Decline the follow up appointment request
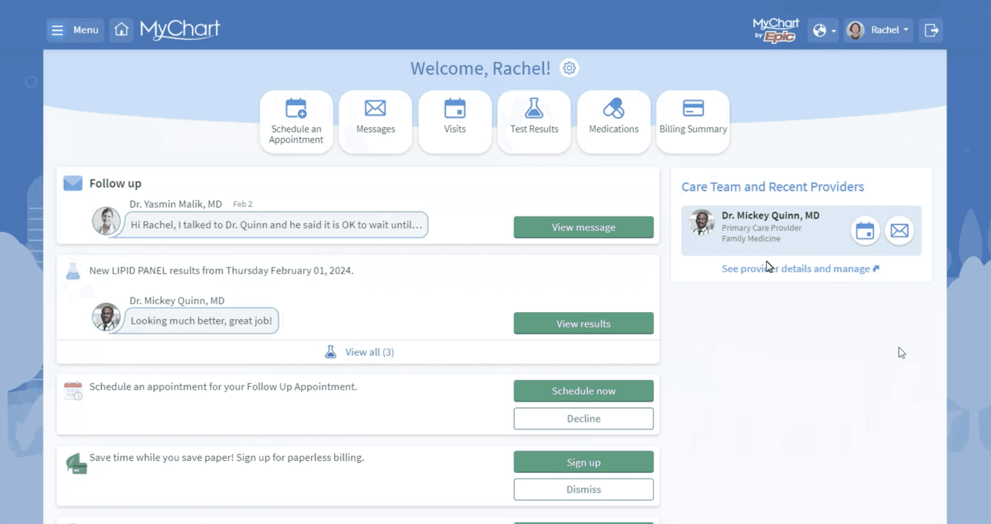The image size is (991, 524). pos(583,418)
